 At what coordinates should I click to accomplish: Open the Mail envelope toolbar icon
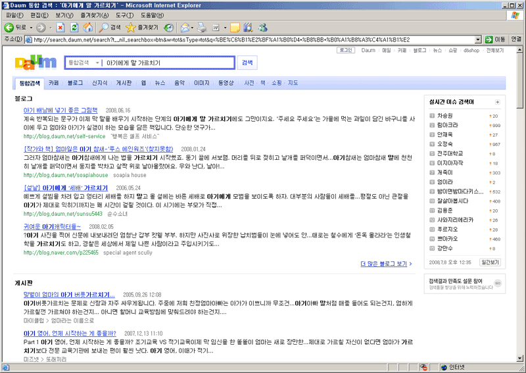(x=185, y=28)
